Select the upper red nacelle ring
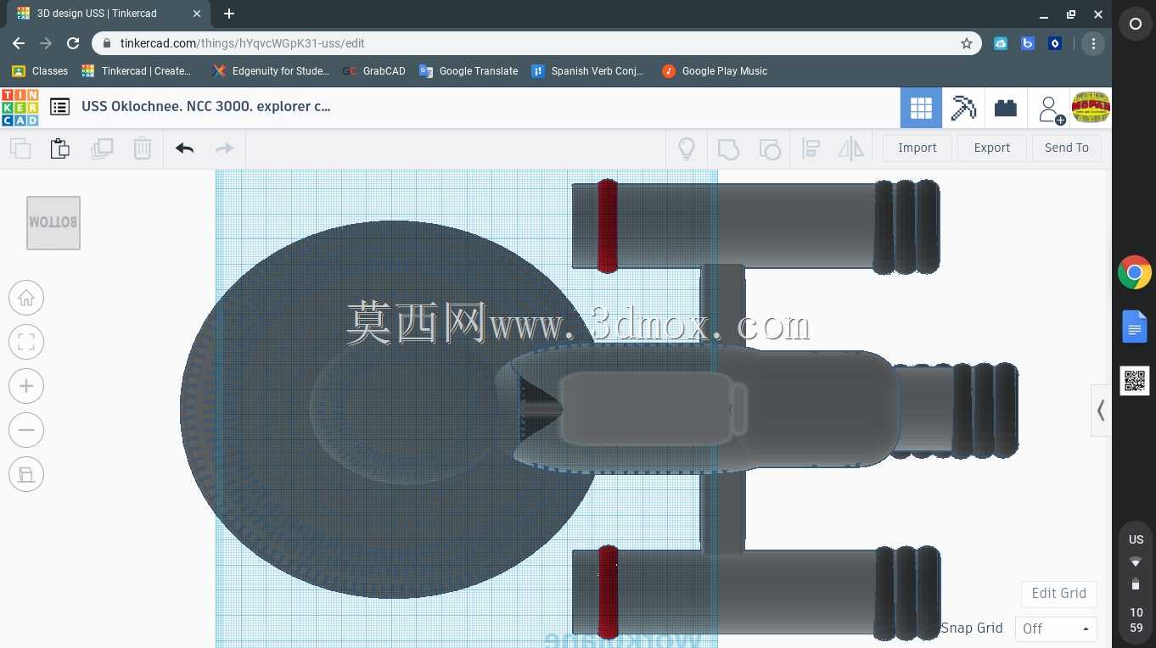 (607, 226)
